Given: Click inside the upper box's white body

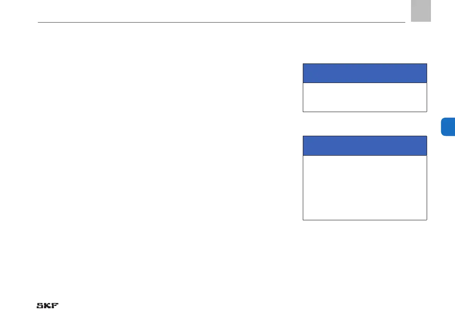Looking at the screenshot, I should click(x=365, y=97).
